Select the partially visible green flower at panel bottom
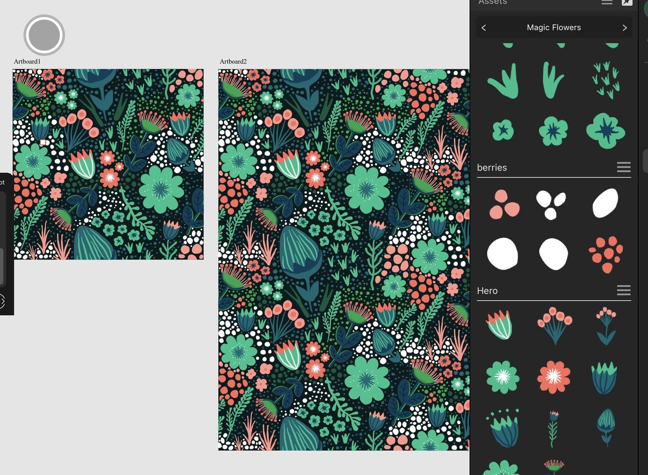 click(x=501, y=467)
